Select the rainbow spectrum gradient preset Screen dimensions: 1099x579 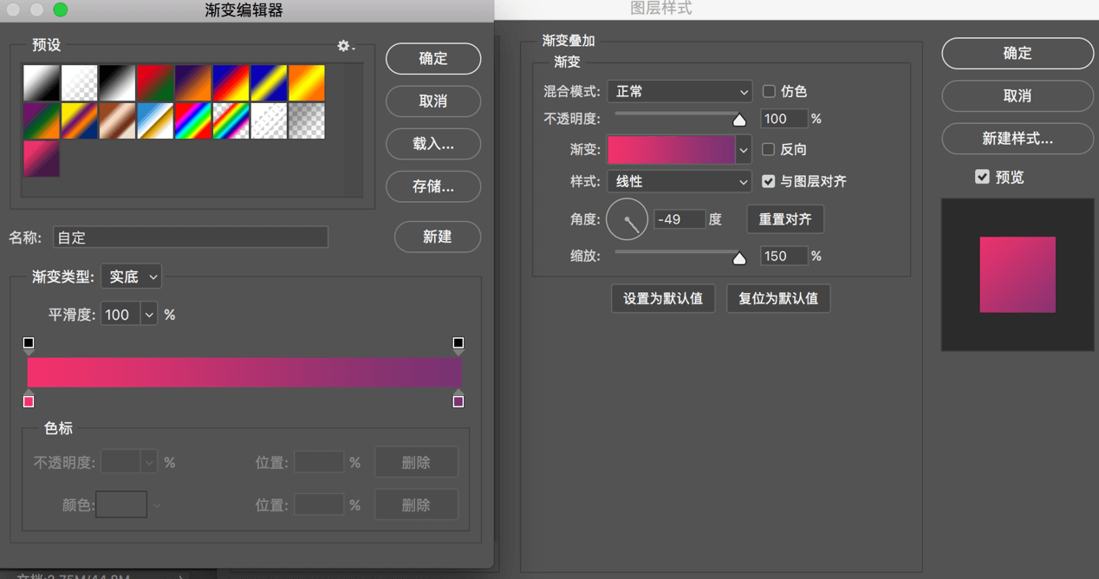tap(193, 121)
